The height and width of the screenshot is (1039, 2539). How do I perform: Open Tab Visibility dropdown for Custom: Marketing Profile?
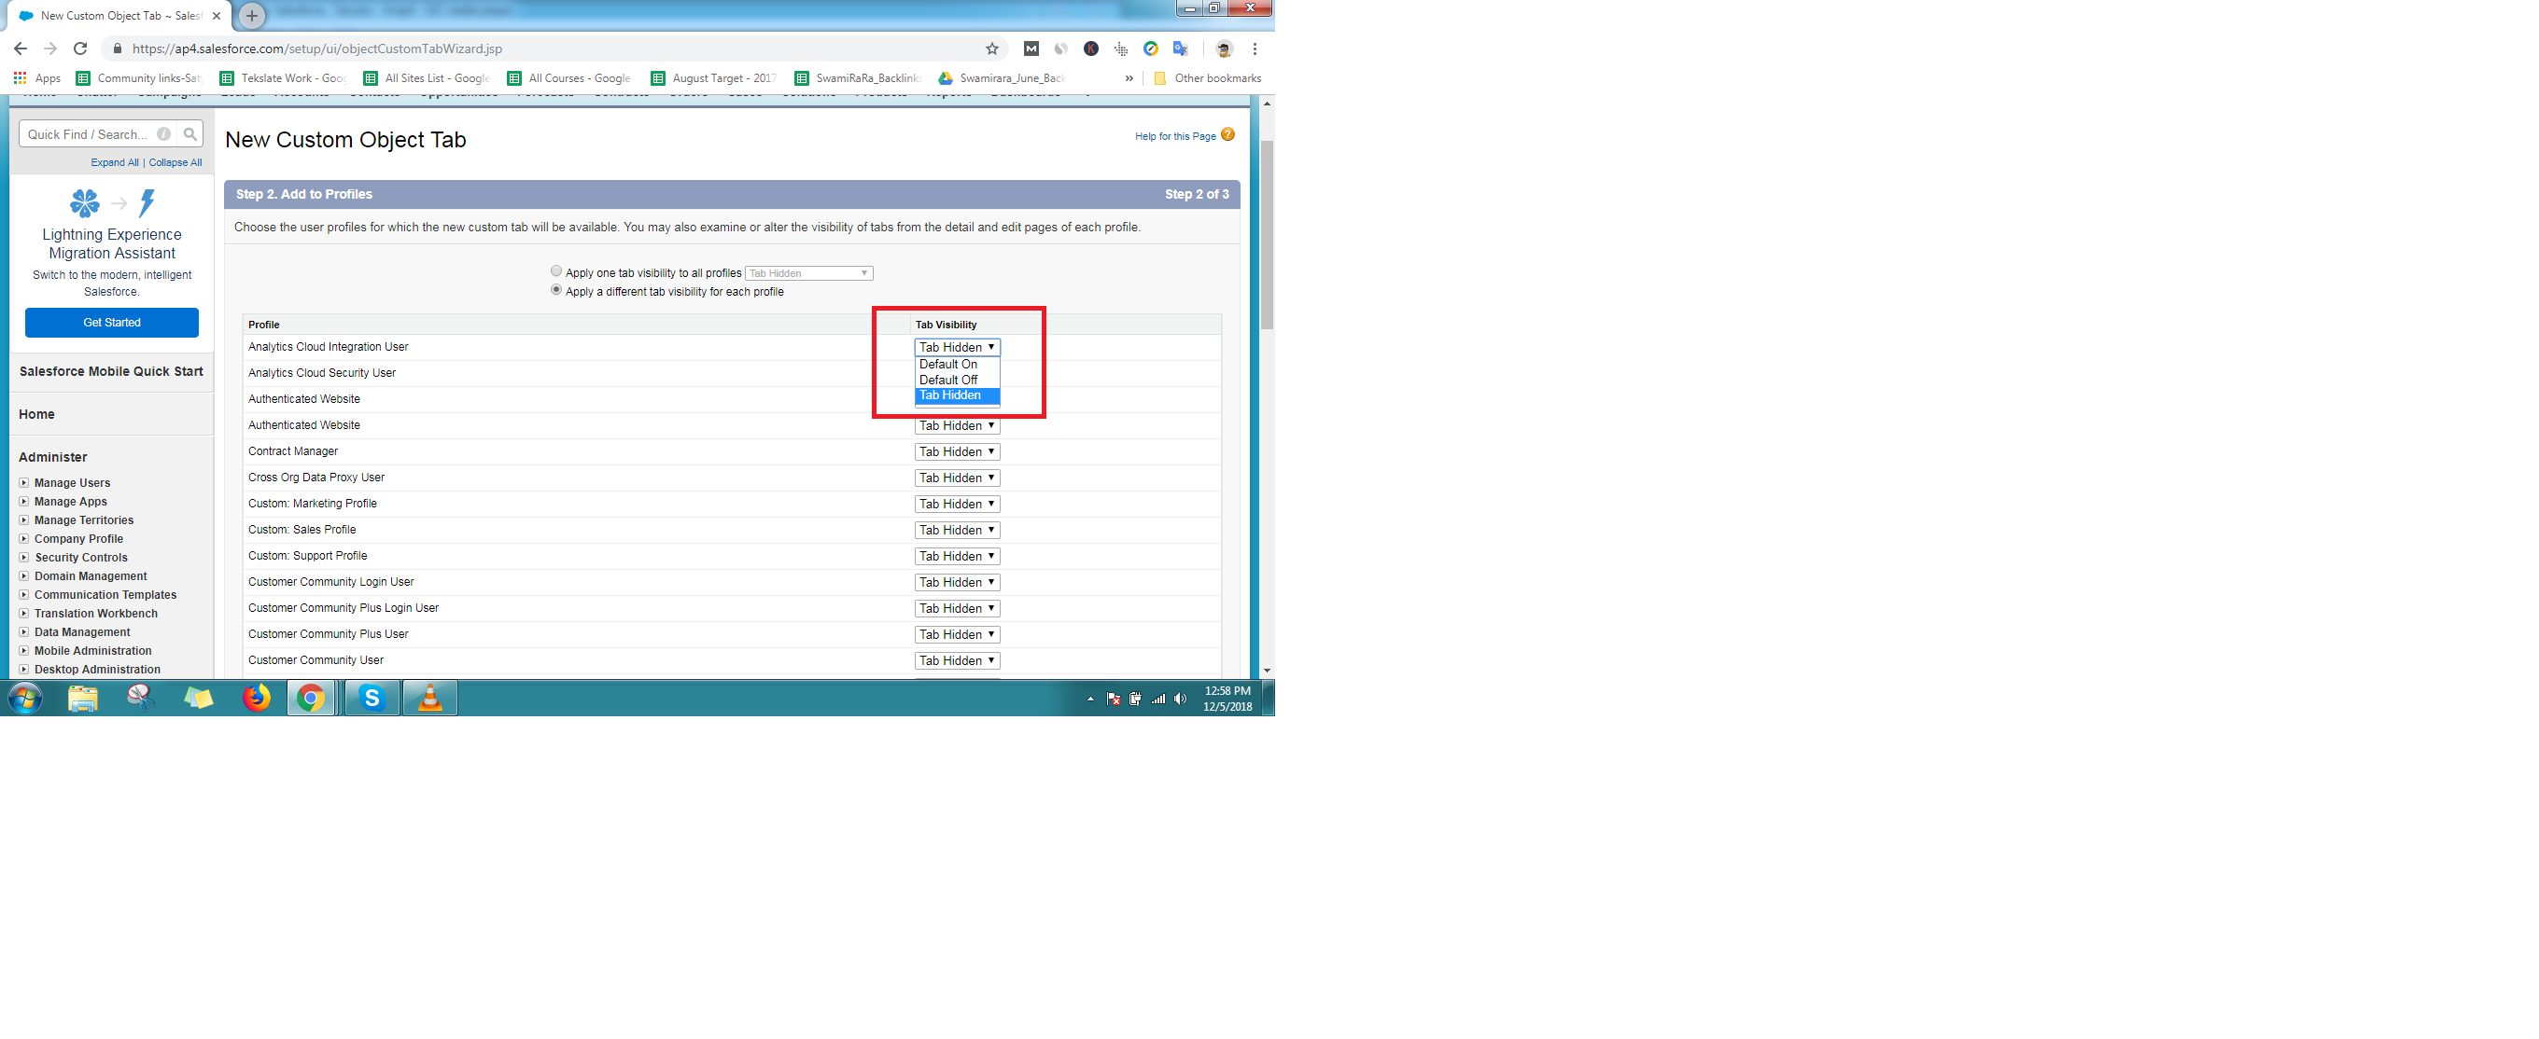click(x=957, y=505)
